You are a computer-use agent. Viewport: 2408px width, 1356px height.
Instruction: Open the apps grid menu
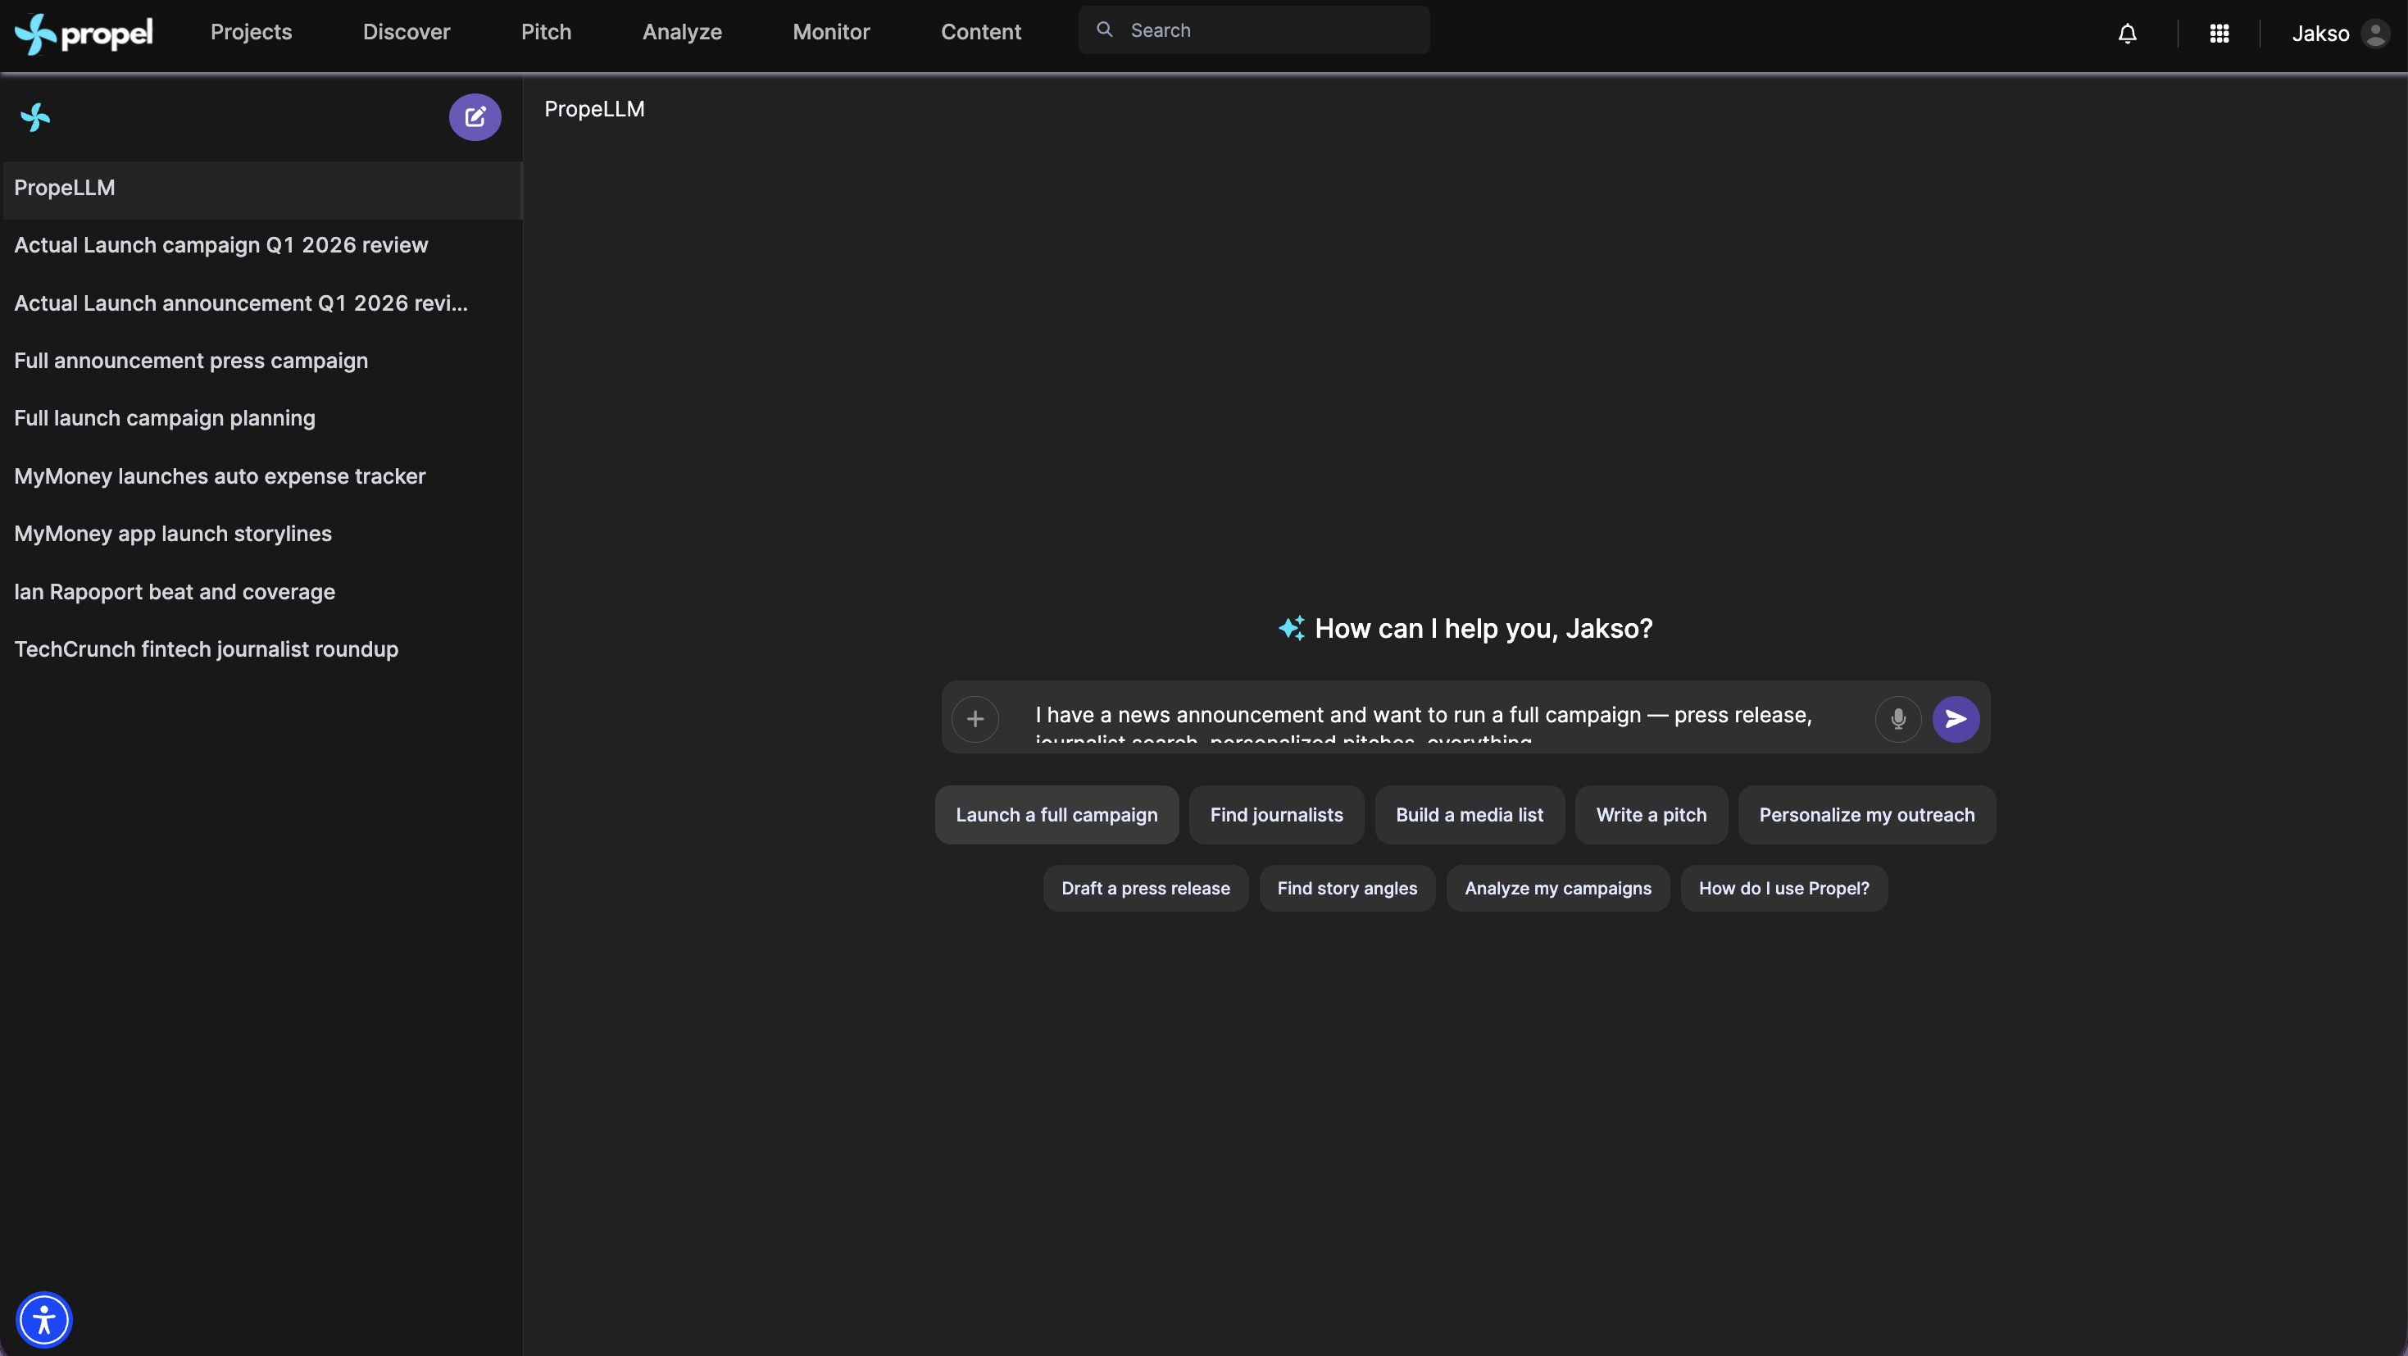tap(2219, 34)
